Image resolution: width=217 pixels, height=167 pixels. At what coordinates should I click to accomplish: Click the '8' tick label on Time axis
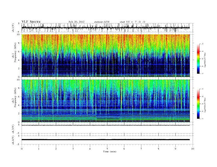pyautogui.click(x=158, y=149)
